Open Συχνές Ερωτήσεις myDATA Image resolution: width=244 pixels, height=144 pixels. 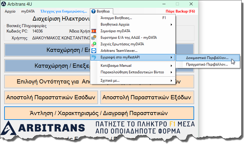(x=133, y=44)
